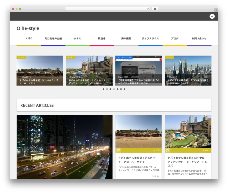228x193 pixels.
Task: Click the round button beside address bar
Action: pyautogui.click(x=155, y=9)
